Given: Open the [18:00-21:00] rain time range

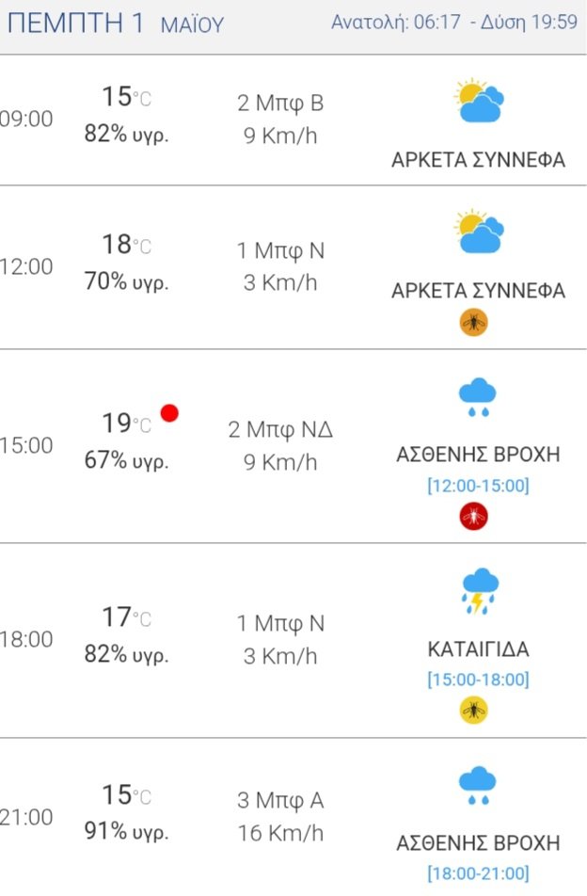Looking at the screenshot, I should tap(479, 873).
